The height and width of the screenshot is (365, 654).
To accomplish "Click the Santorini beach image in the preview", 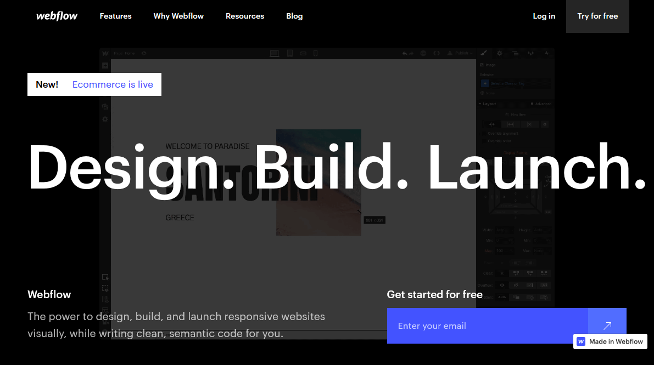I will 318,182.
